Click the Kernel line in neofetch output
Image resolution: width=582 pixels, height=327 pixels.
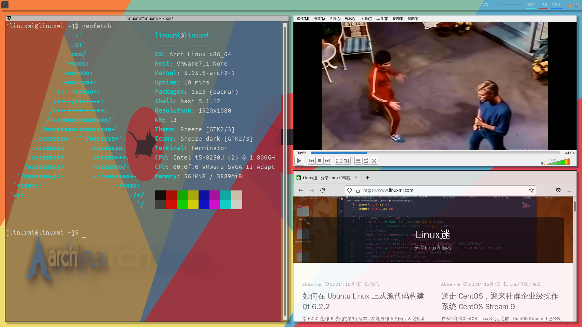pos(195,73)
